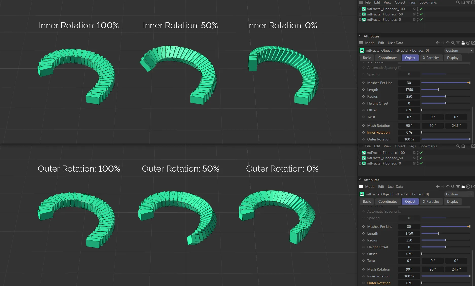Open the Custom dropdown in the upper Attributes panel
Image resolution: width=475 pixels, height=286 pixels.
459,50
